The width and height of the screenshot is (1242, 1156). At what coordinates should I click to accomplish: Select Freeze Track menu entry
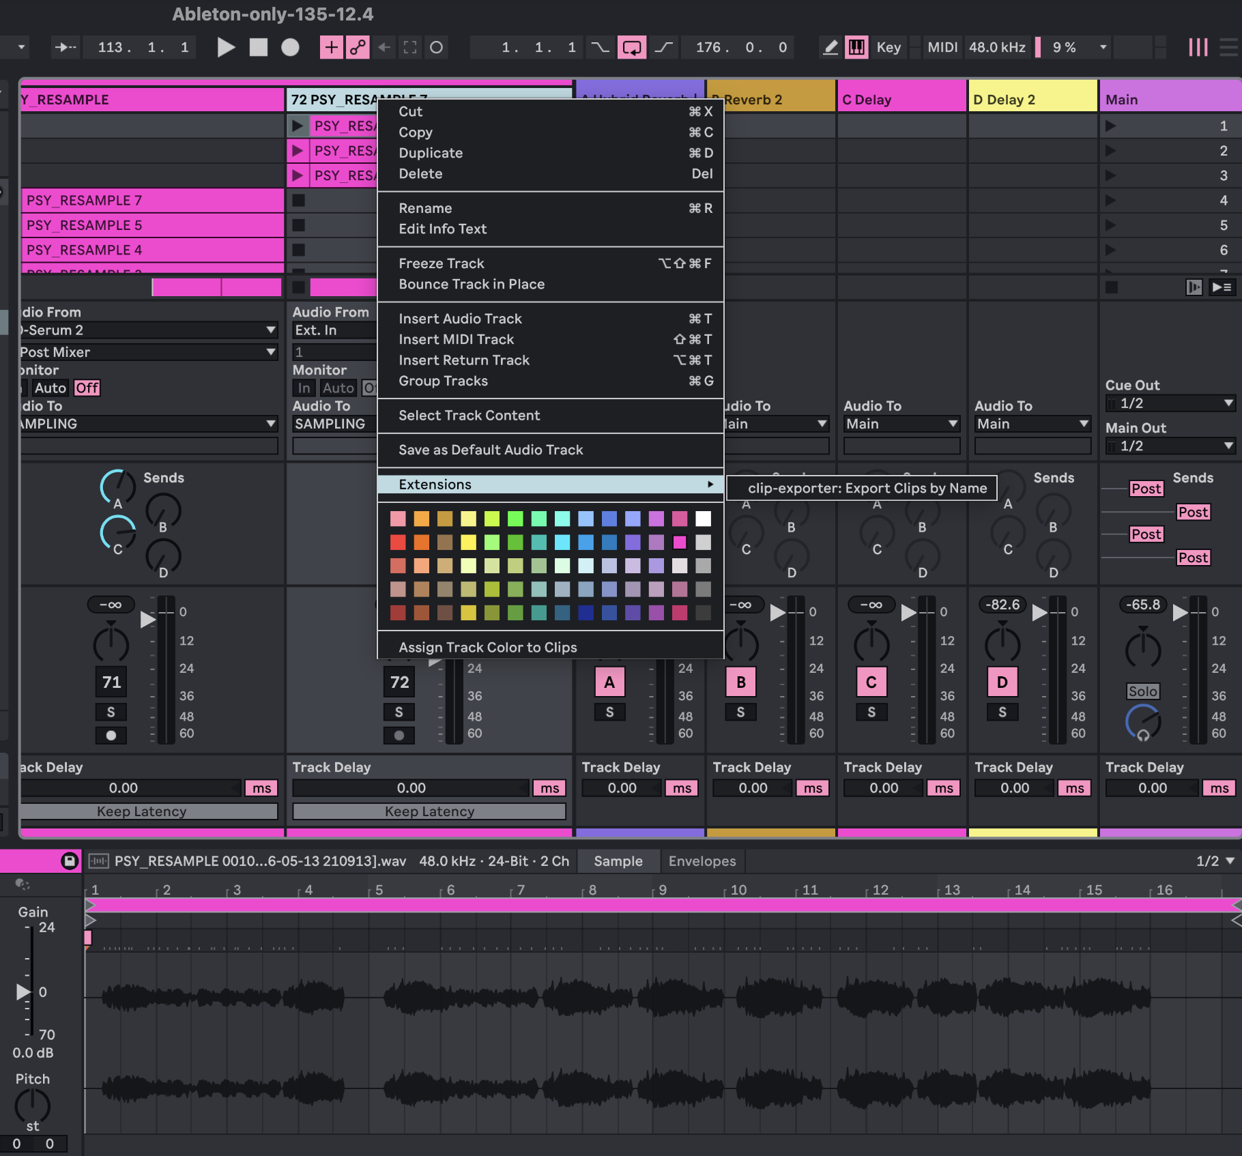tap(551, 263)
